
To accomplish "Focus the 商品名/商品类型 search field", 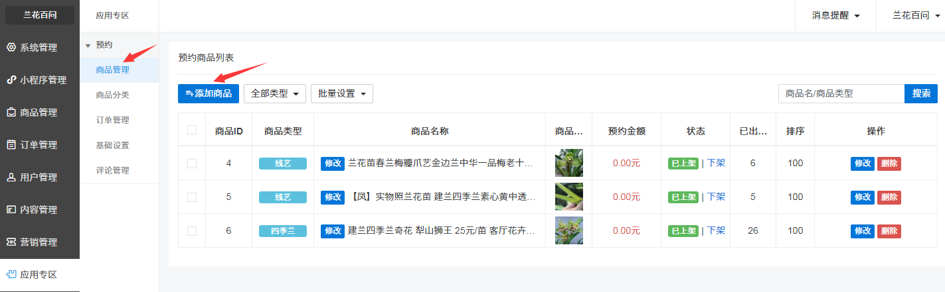I will pos(841,93).
